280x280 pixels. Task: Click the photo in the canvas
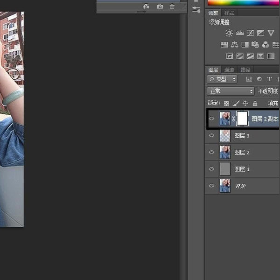click(x=12, y=119)
